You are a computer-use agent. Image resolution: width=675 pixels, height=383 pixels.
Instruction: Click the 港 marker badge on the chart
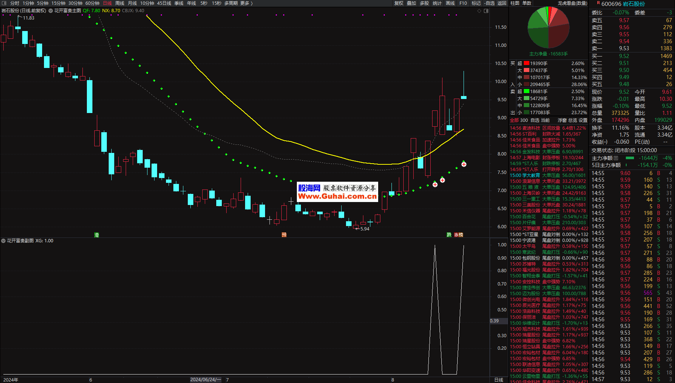(x=96, y=235)
